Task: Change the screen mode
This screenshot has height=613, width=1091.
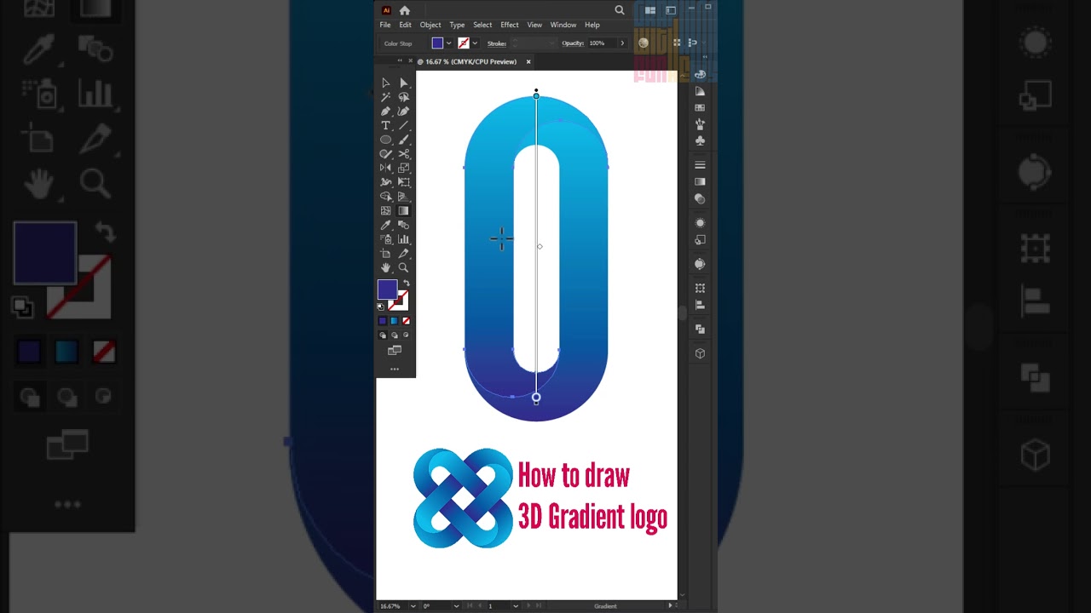Action: pyautogui.click(x=394, y=351)
